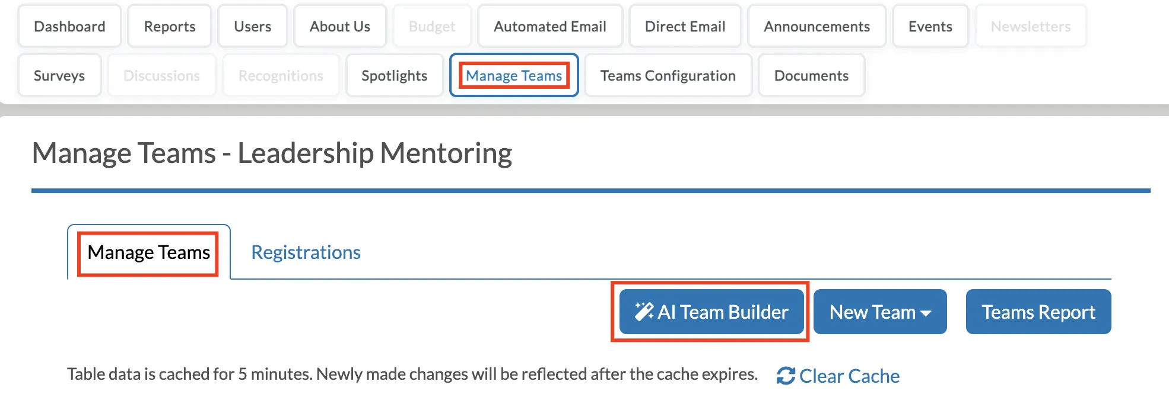Select Manage Teams in top navigation
Screen dimensions: 1169x410
click(514, 75)
